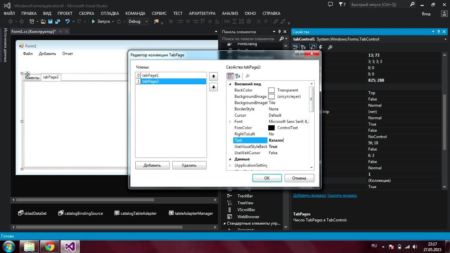The width and height of the screenshot is (450, 253).
Task: Click the New Project toolbar icon
Action: click(x=32, y=21)
